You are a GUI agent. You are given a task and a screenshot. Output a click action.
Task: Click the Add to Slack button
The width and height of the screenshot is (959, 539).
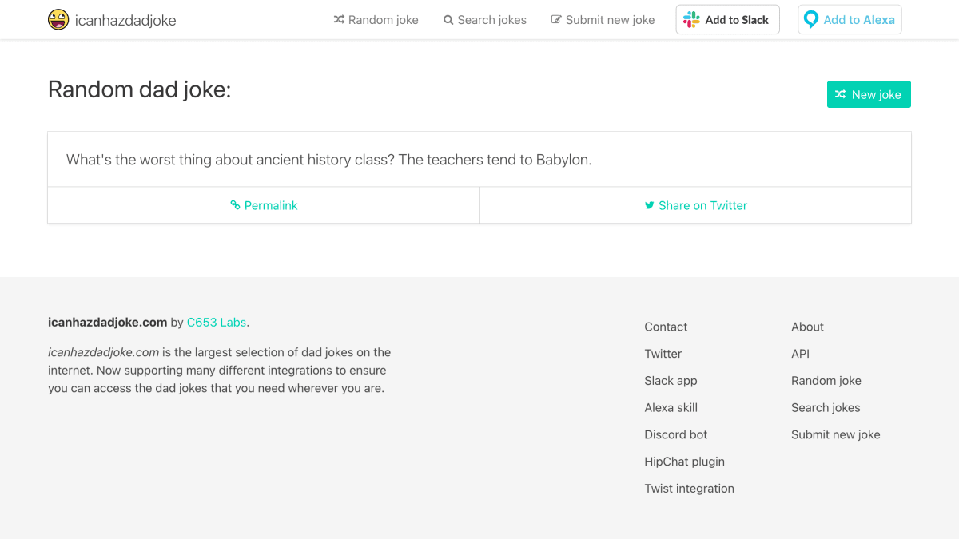pyautogui.click(x=728, y=20)
